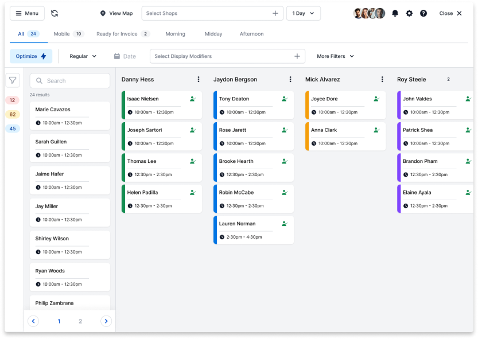Image resolution: width=478 pixels, height=339 pixels.
Task: Open Danny Hess column options menu
Action: pyautogui.click(x=199, y=80)
